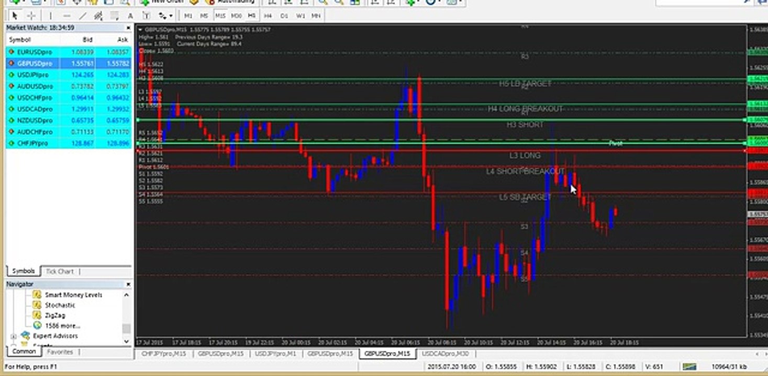Activate the crosshair tool

(31, 16)
